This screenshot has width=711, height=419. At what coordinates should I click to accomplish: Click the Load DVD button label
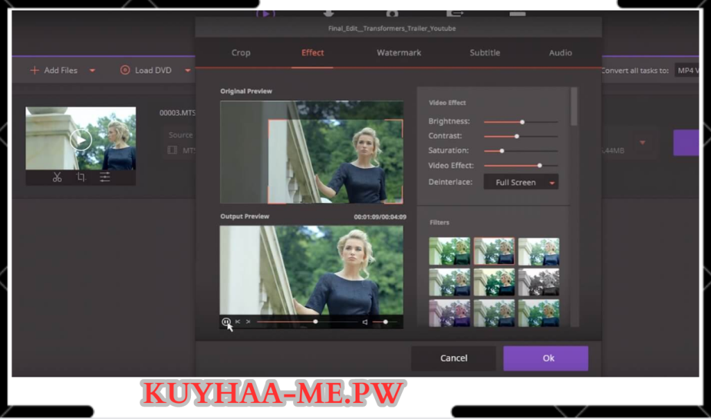tap(153, 70)
